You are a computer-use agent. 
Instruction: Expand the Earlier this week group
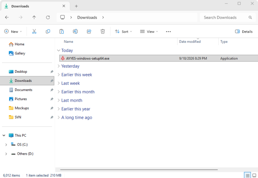pyautogui.click(x=59, y=75)
